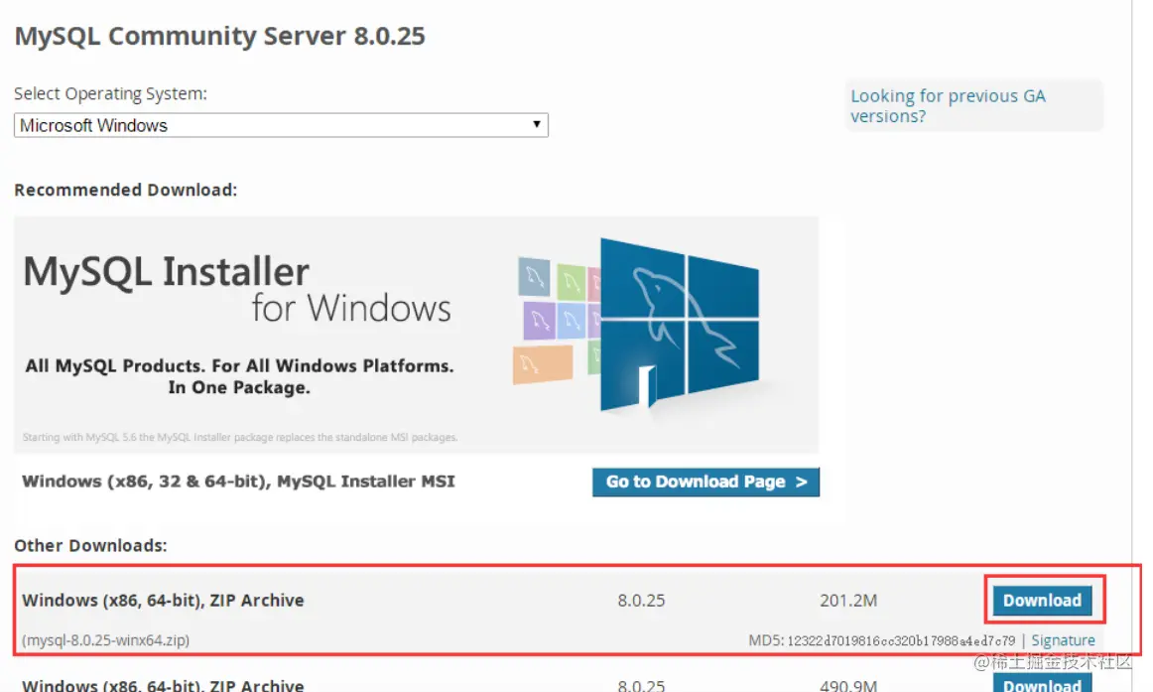This screenshot has height=692, width=1153.
Task: Download the 490.9M ZIP Archive
Action: click(1042, 683)
